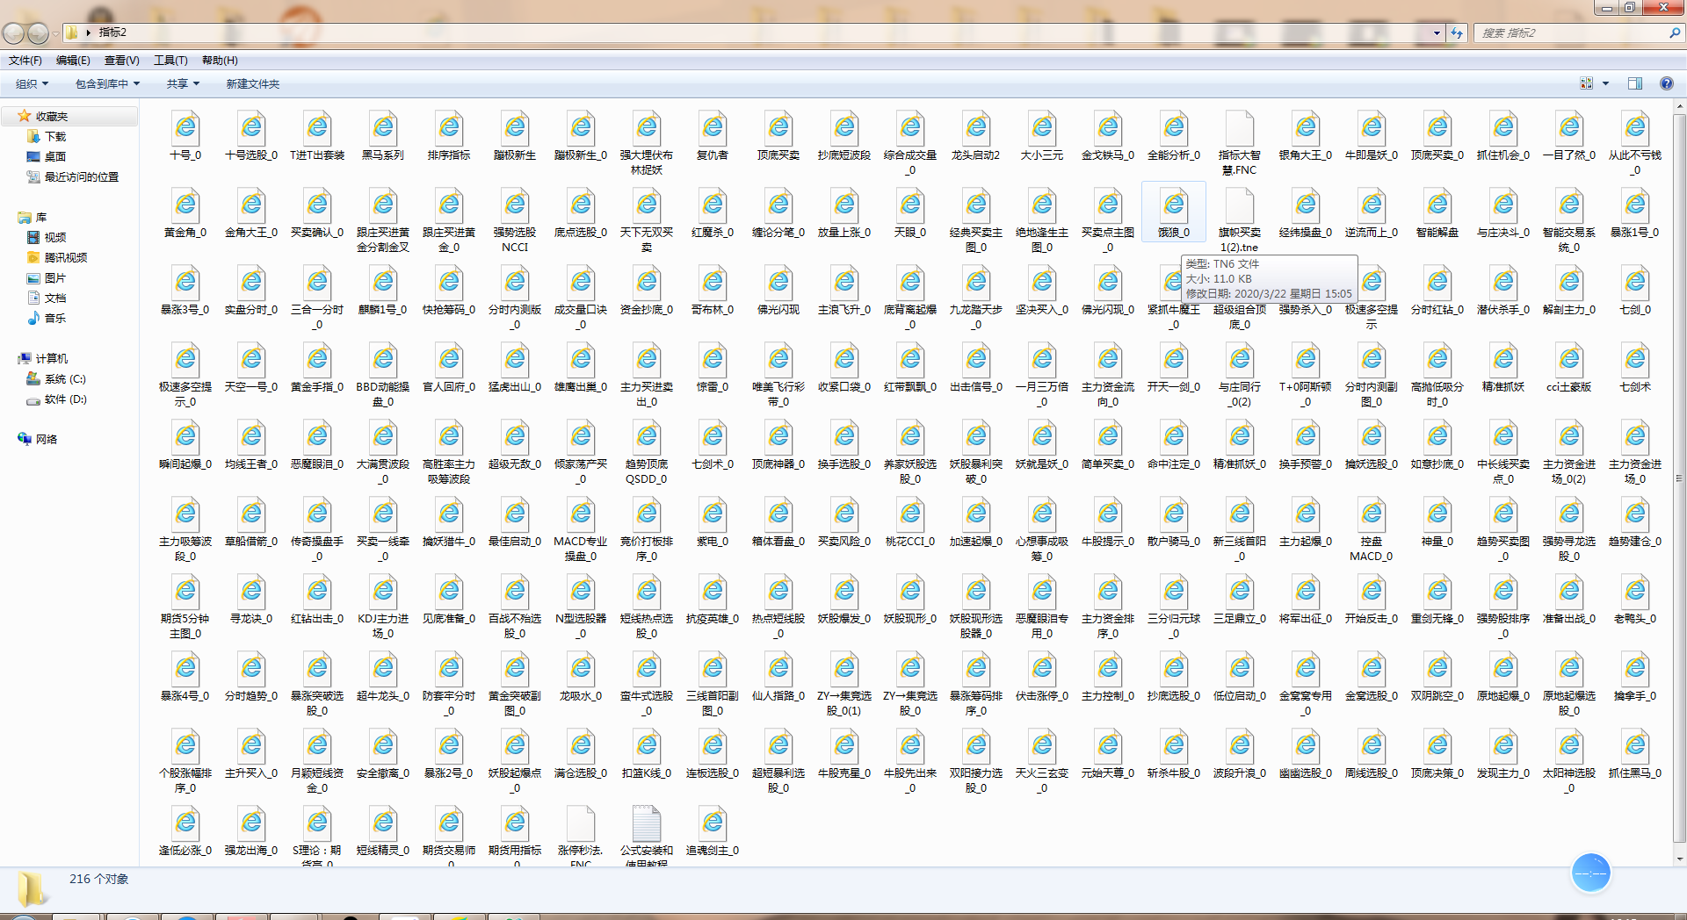Select the 龙头启动2 file icon
Image resolution: width=1687 pixels, height=920 pixels.
[976, 128]
